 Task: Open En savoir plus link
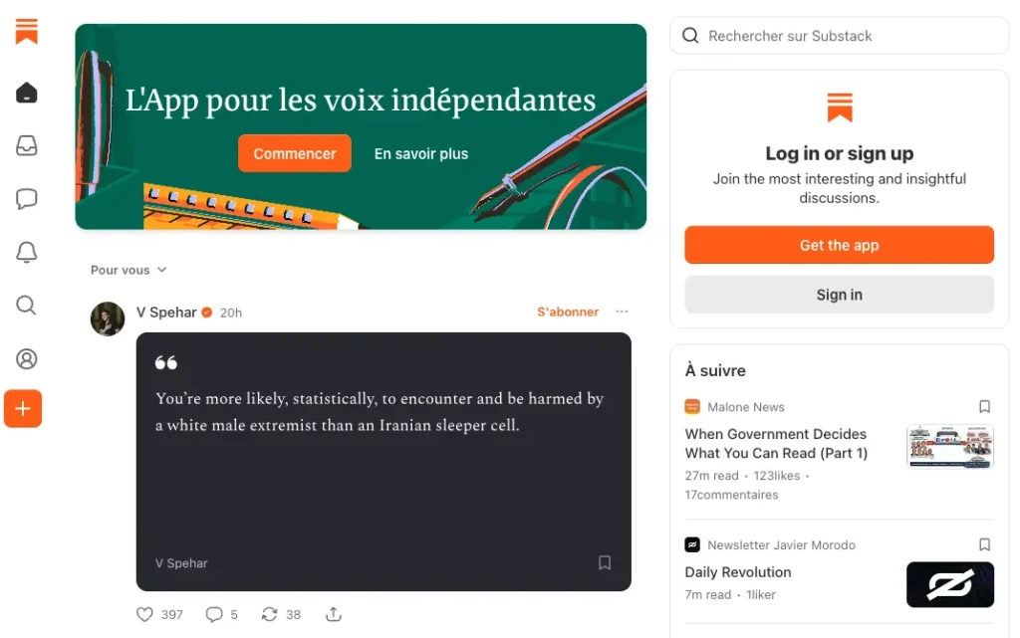click(420, 154)
